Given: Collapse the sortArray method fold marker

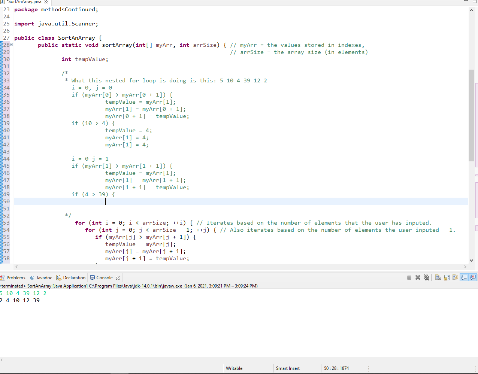Looking at the screenshot, I should [x=12, y=45].
